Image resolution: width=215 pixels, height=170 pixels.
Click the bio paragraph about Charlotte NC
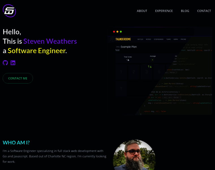tap(54, 156)
